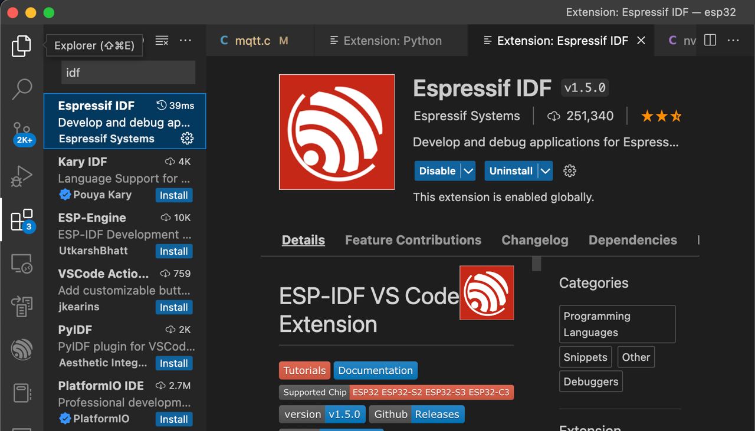This screenshot has width=755, height=431.
Task: Open the Dependencies tab
Action: [633, 240]
